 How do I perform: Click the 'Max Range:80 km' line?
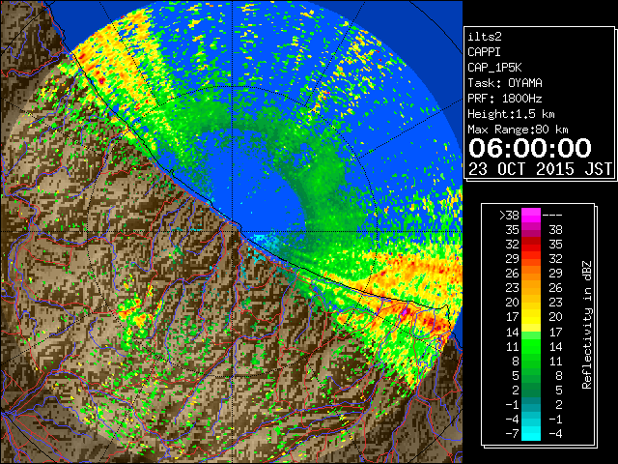(518, 130)
